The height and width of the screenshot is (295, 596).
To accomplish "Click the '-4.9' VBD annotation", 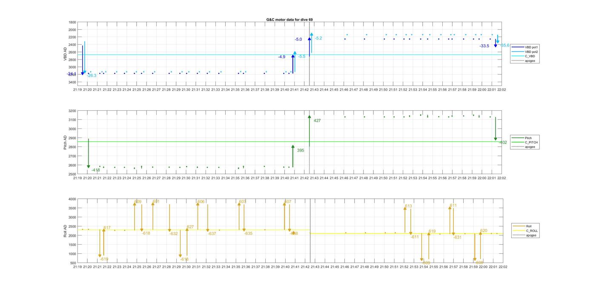I will coord(281,57).
